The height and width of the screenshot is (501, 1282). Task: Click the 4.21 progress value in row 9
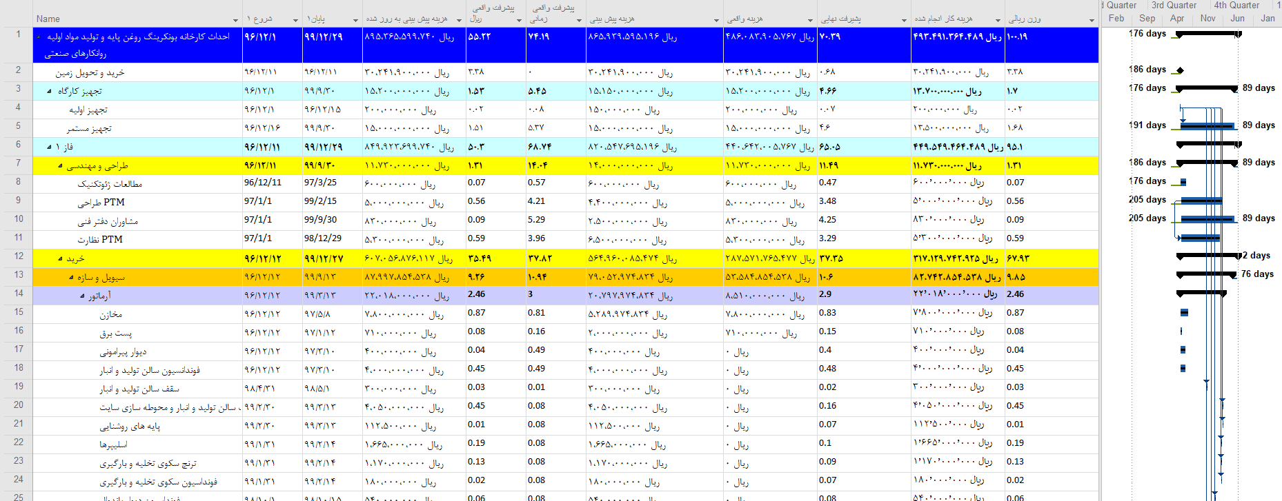tap(536, 201)
